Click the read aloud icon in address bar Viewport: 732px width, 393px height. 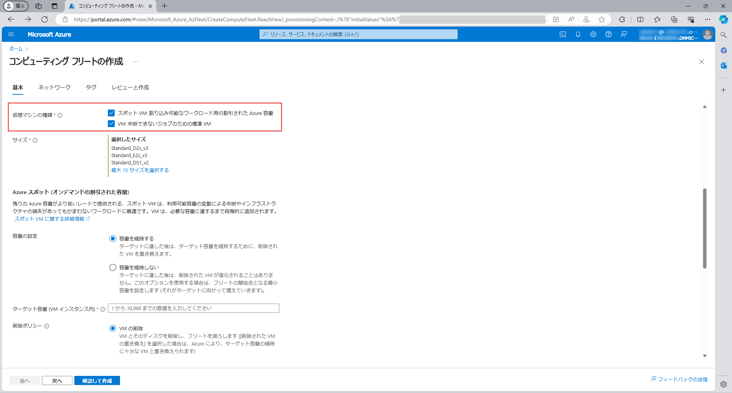571,19
